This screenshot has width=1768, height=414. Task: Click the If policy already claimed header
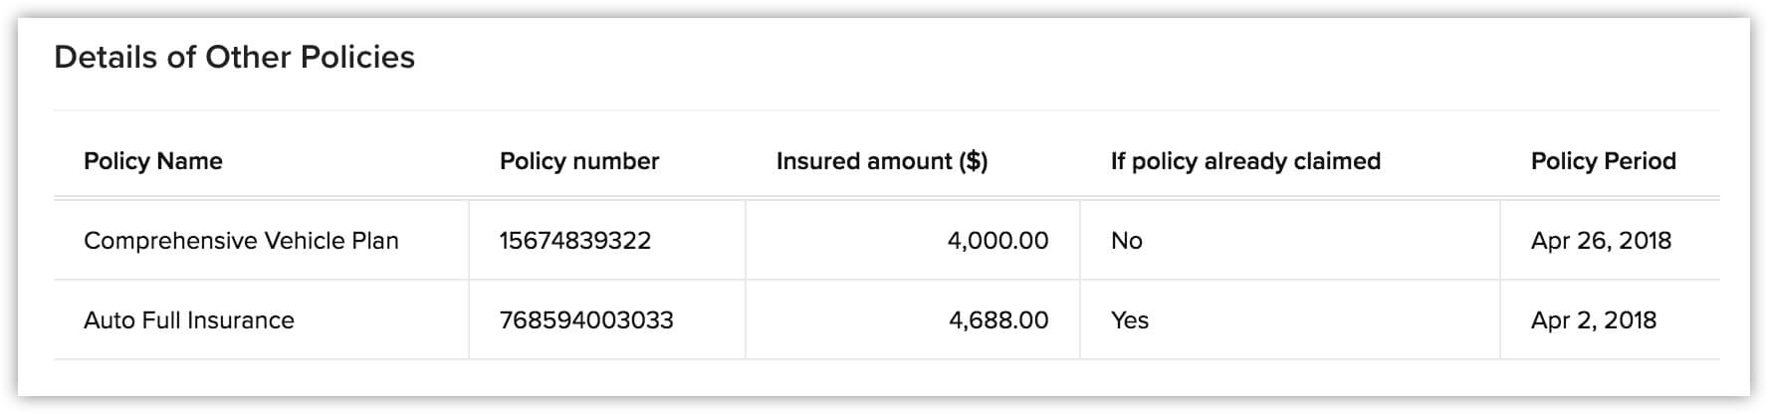click(1245, 161)
